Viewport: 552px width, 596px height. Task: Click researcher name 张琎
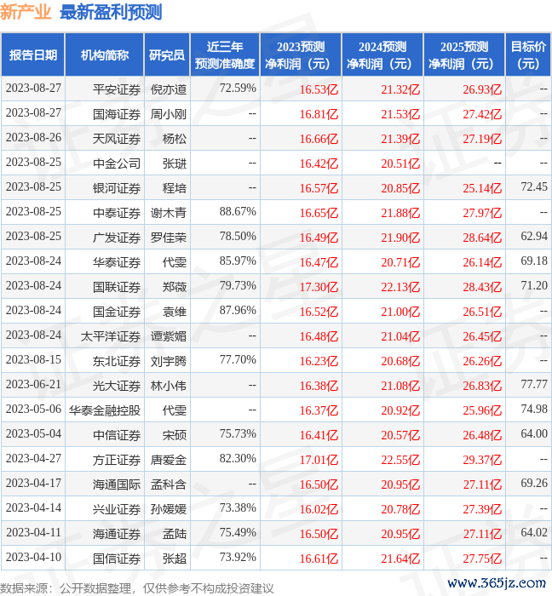click(x=175, y=163)
